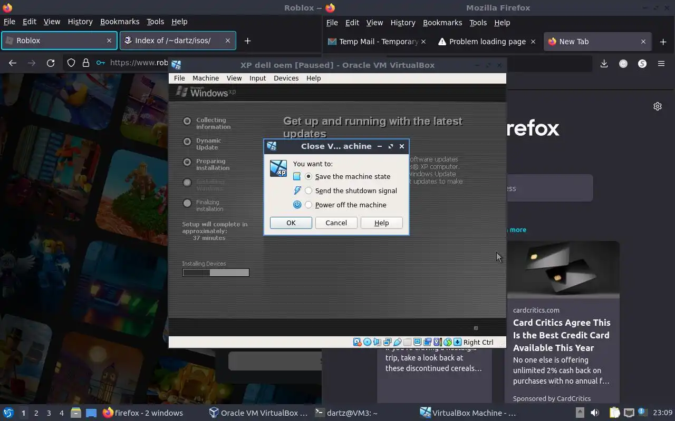Viewport: 675px width, 421px height.
Task: Switch to workspace 2 on taskbar
Action: click(x=36, y=413)
